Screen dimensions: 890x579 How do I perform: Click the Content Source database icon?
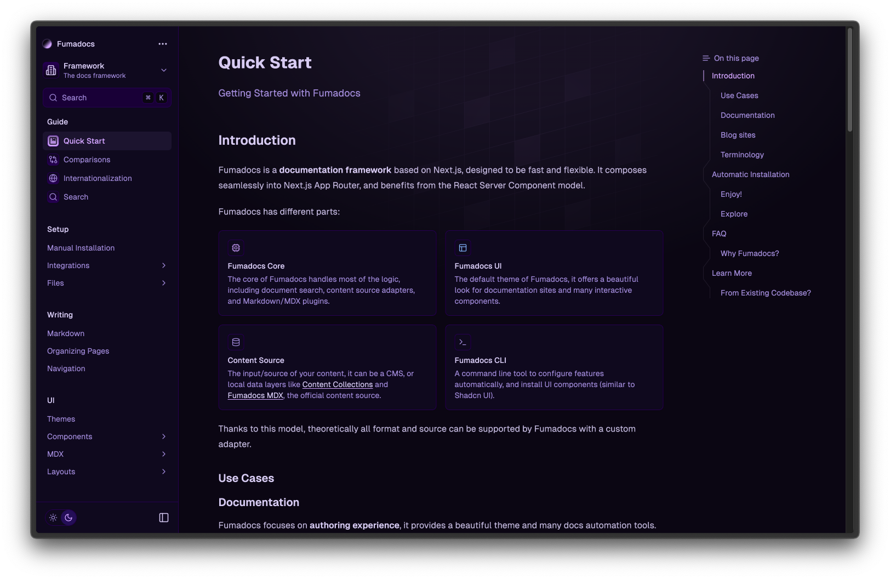point(236,342)
